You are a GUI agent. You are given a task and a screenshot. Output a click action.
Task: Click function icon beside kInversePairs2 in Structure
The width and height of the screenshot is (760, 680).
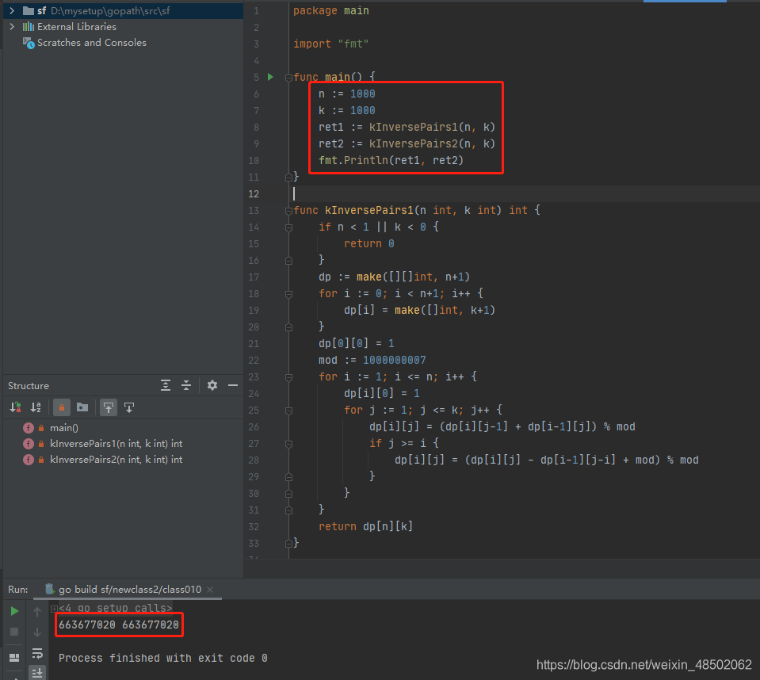tap(29, 460)
